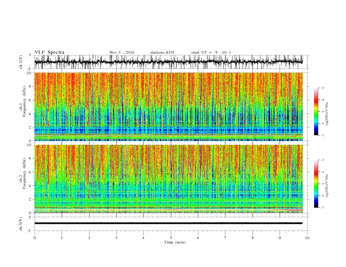
Task: Click the "8" tick on ch.1 frequency axis
Action: tap(30, 86)
